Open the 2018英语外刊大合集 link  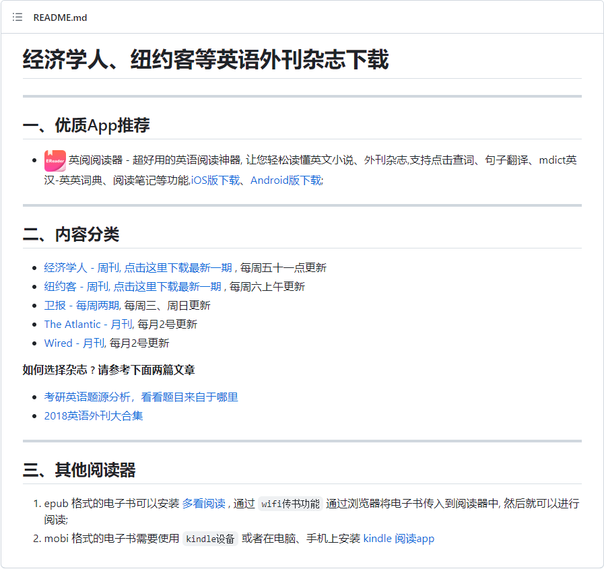click(x=94, y=415)
